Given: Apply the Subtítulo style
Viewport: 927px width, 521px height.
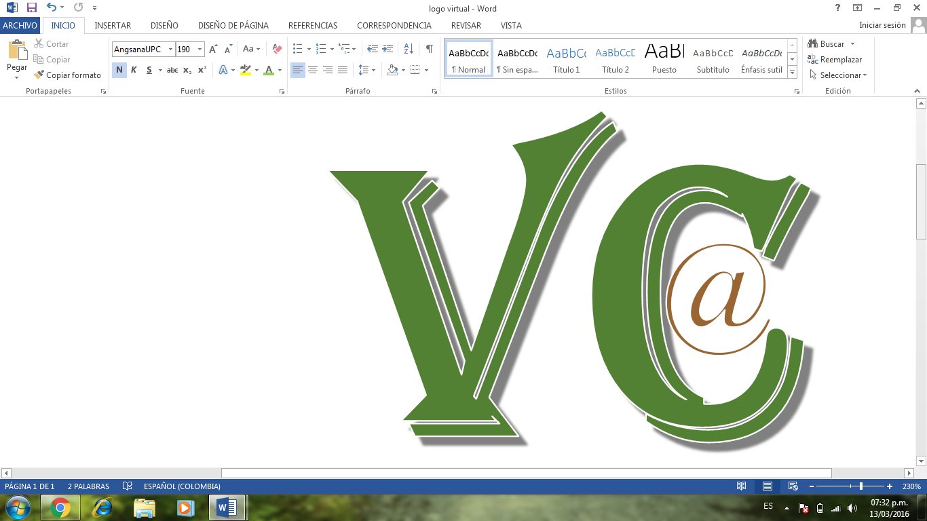Looking at the screenshot, I should point(713,58).
